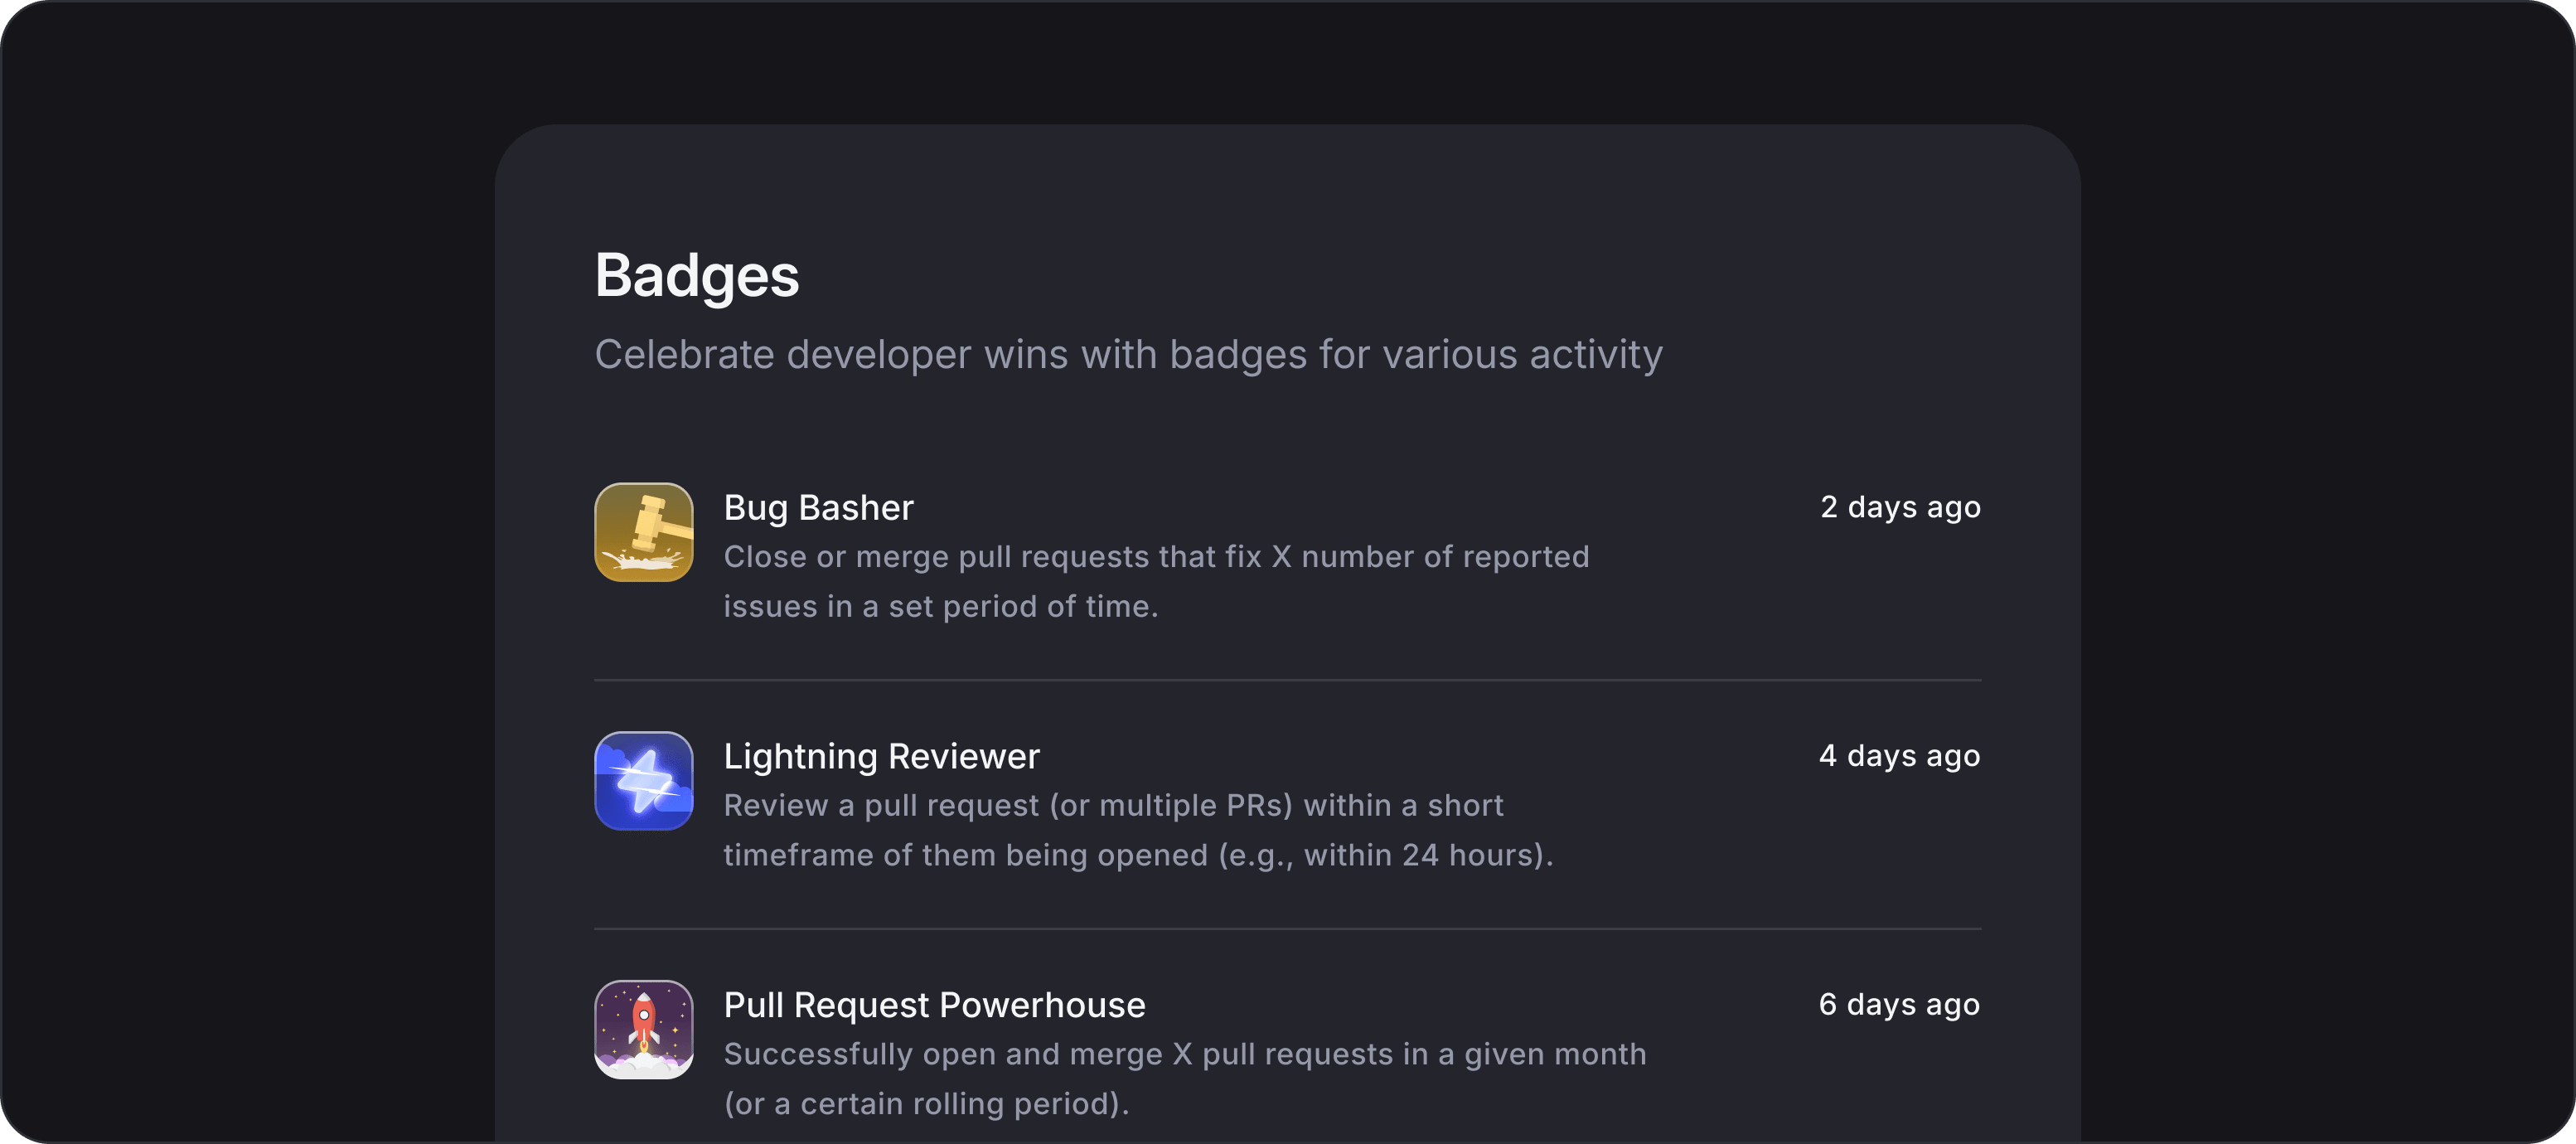Click the '2 days ago' timestamp
This screenshot has width=2576, height=1144.
pyautogui.click(x=1900, y=507)
